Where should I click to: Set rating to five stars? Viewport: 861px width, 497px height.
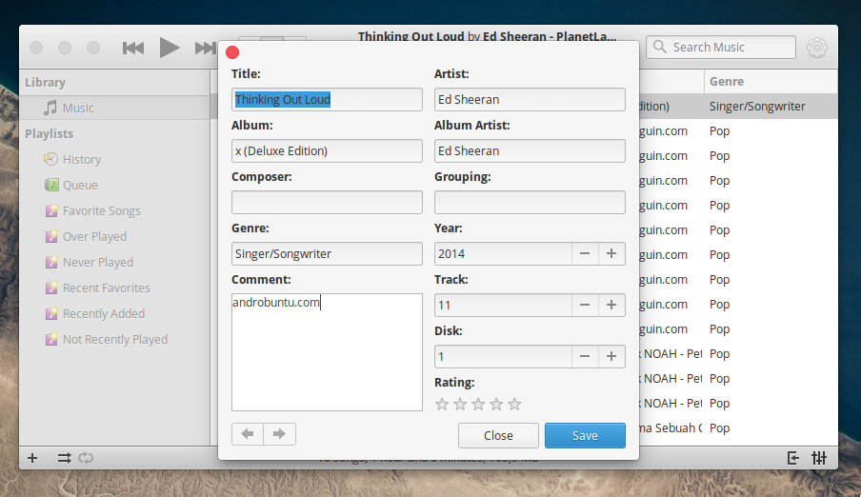(x=514, y=405)
